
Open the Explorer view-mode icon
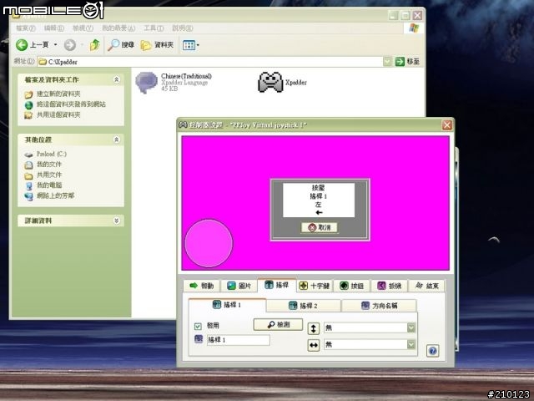coord(189,44)
